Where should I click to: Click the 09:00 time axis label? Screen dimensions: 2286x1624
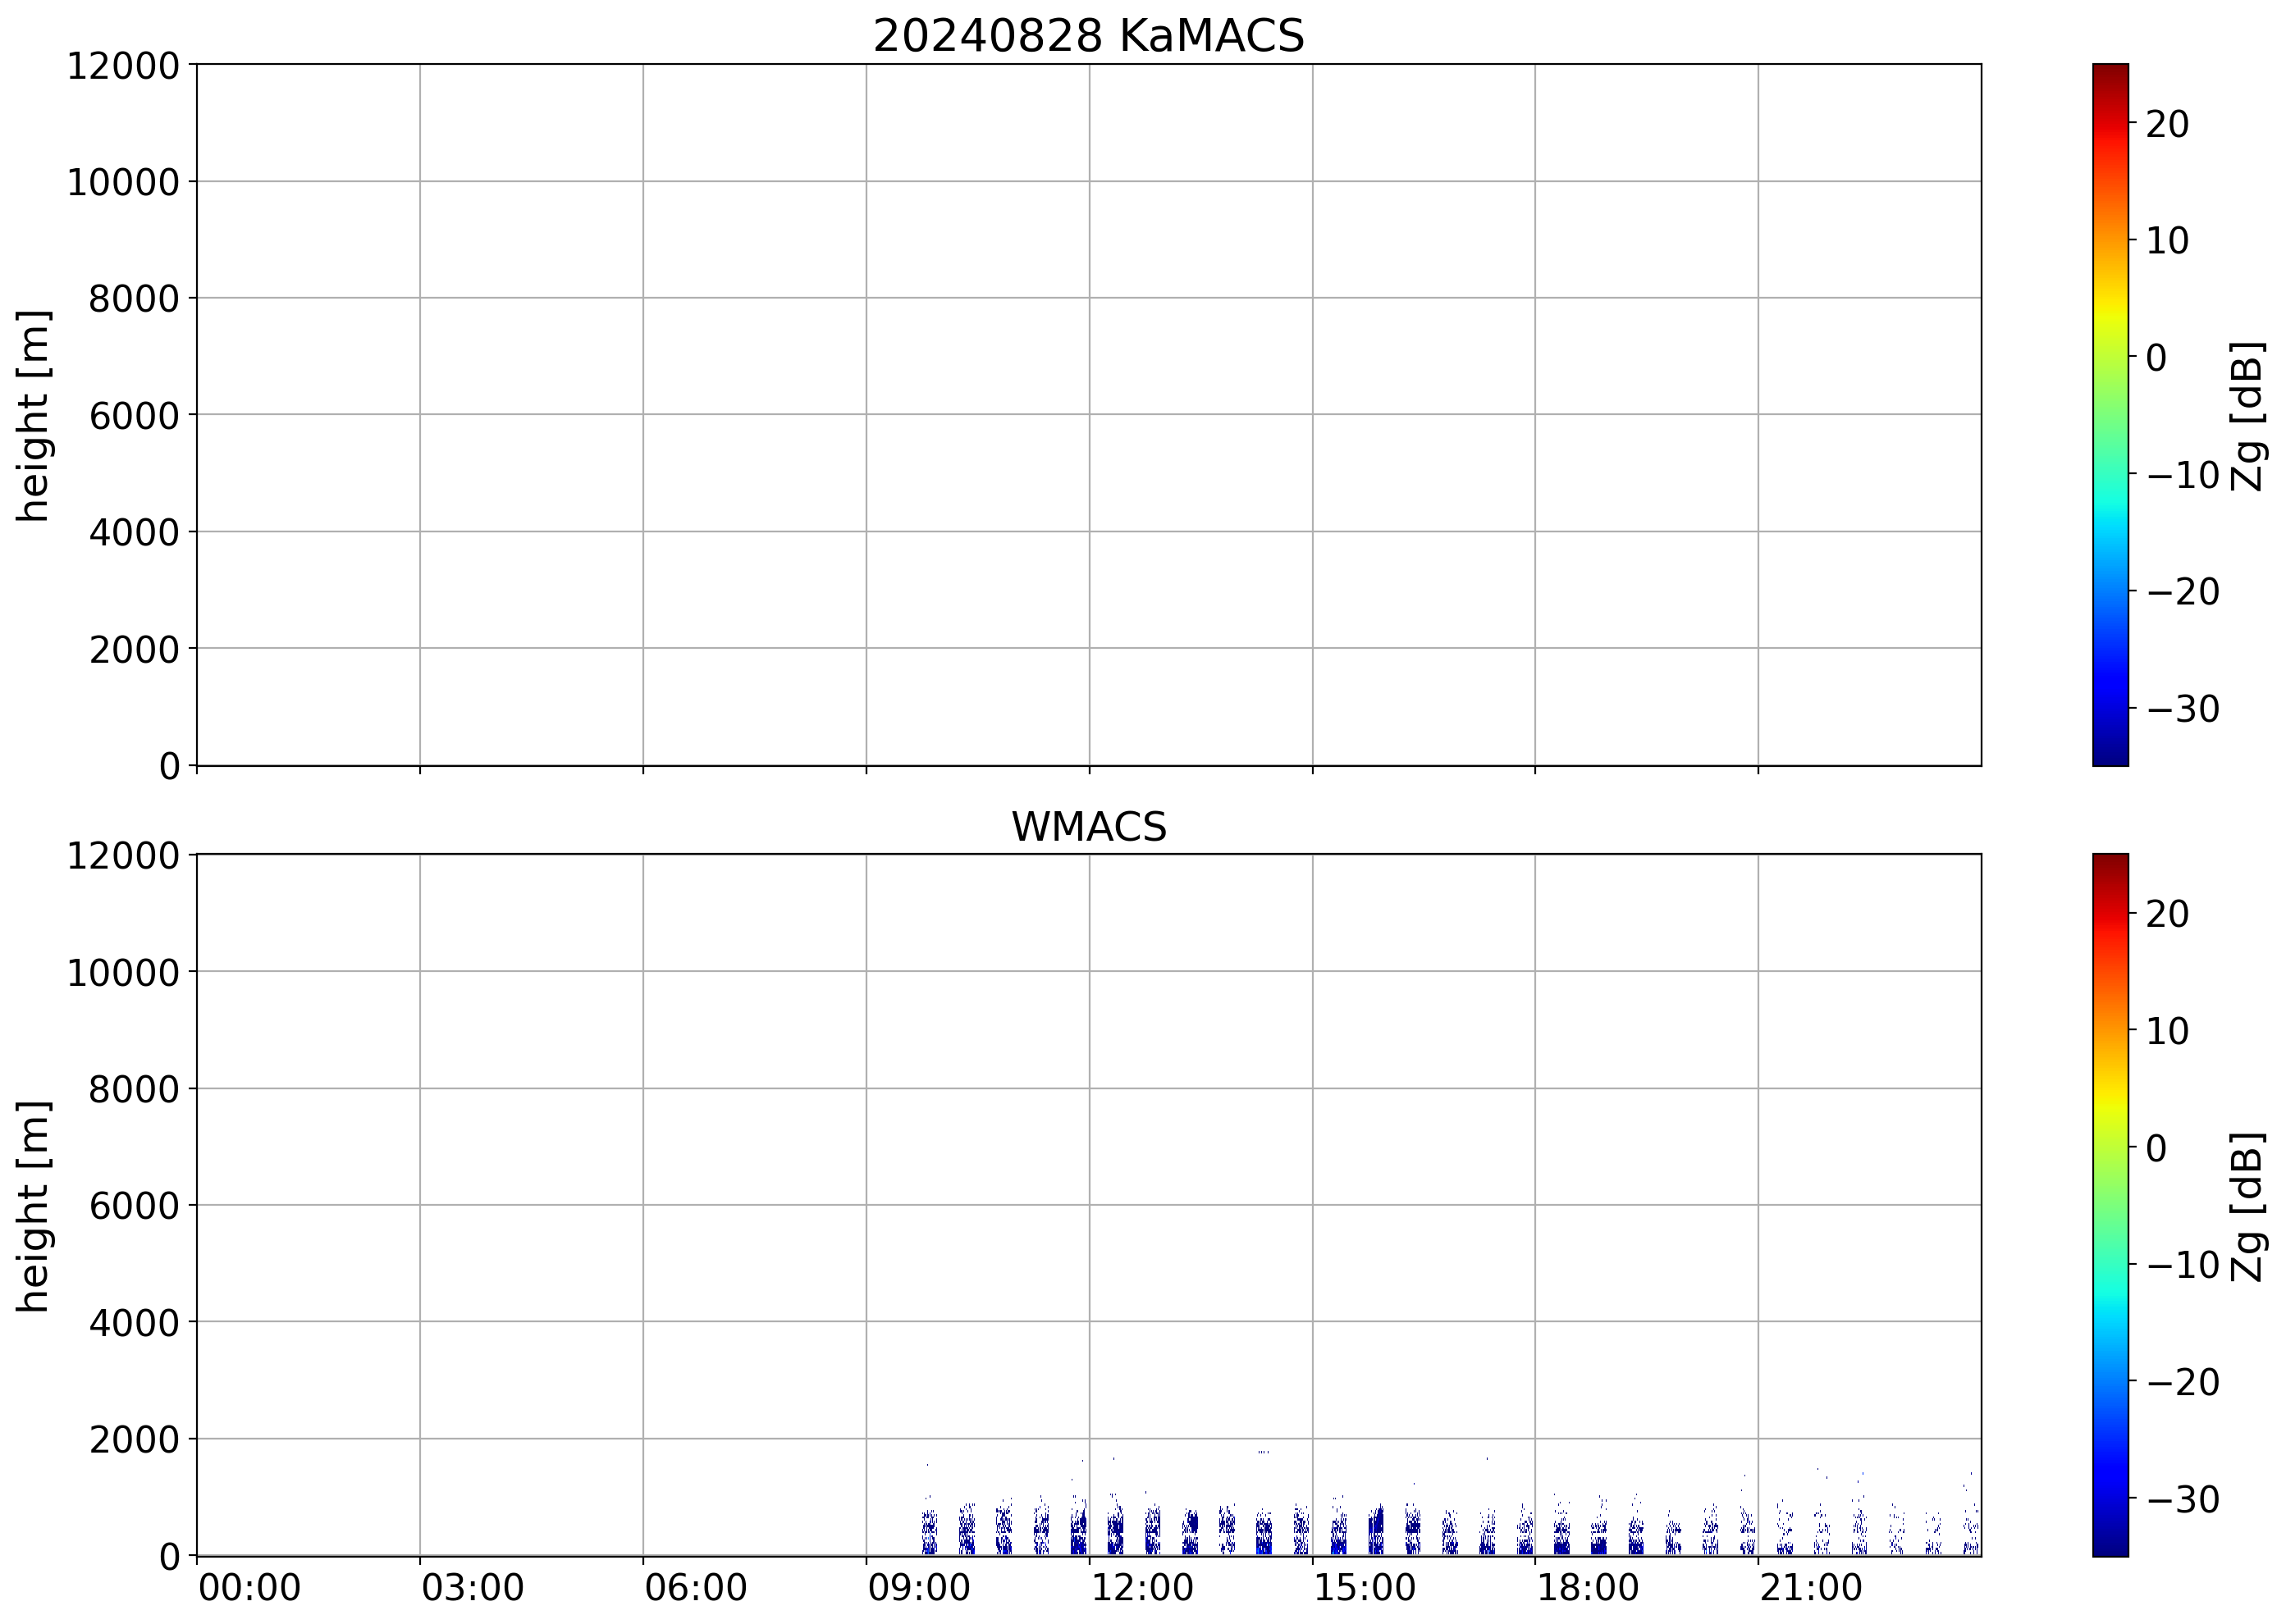click(918, 1588)
